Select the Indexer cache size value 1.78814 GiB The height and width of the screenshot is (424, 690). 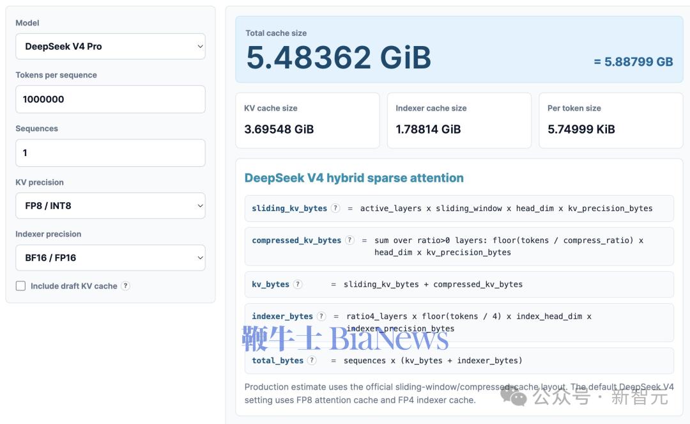pos(428,129)
